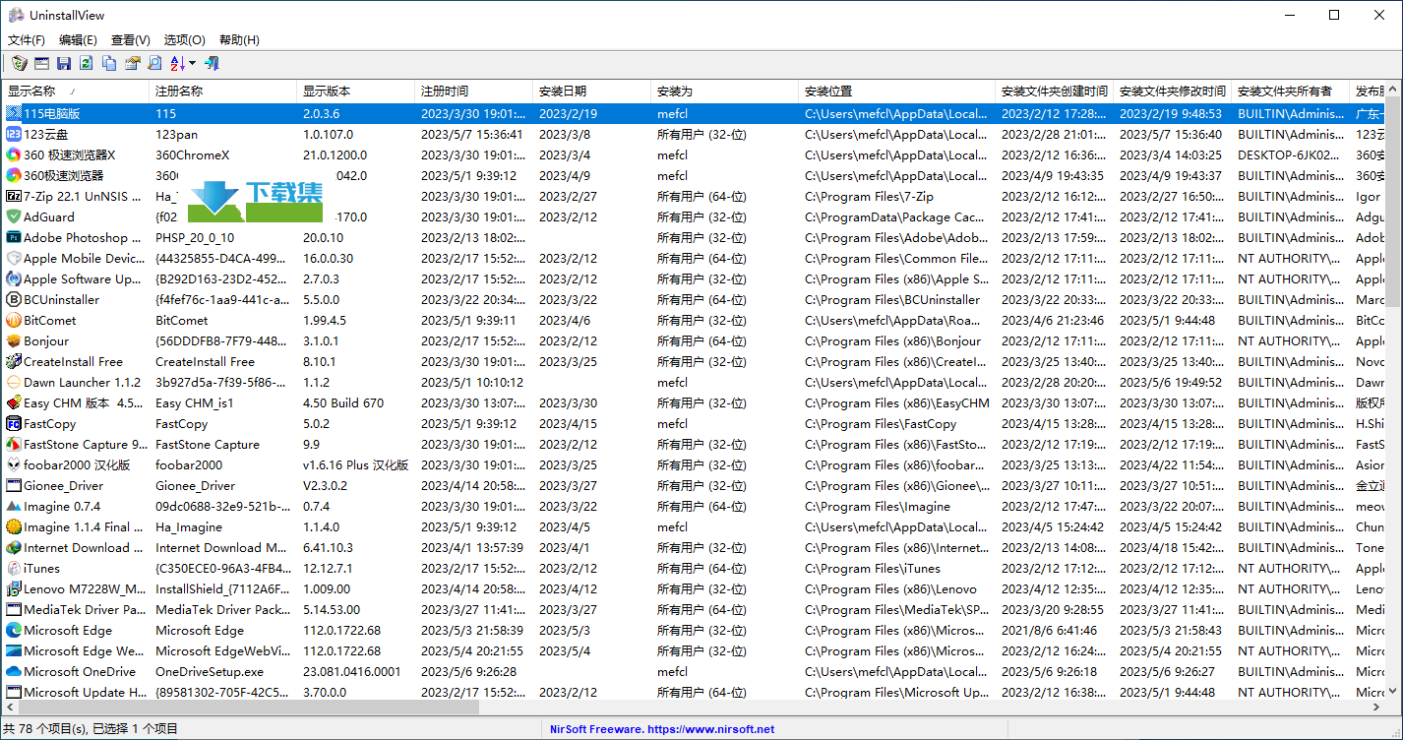Click the A-Z sort toolbar icon
The height and width of the screenshot is (740, 1403).
177,64
